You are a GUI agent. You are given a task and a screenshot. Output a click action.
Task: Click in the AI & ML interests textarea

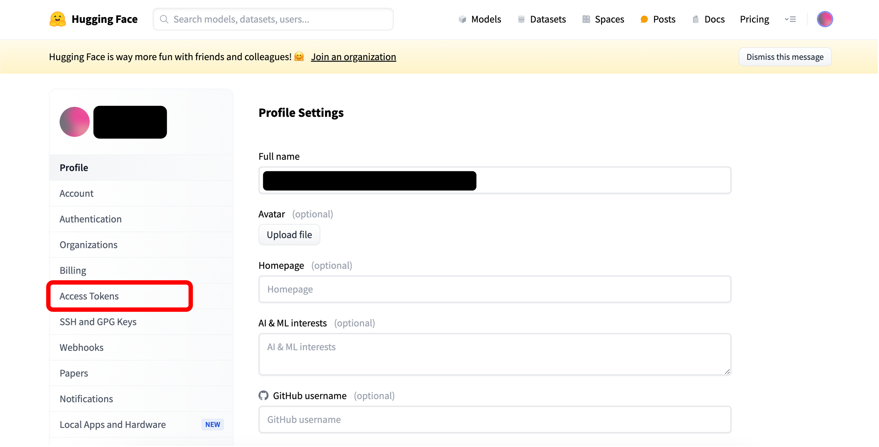tap(494, 354)
